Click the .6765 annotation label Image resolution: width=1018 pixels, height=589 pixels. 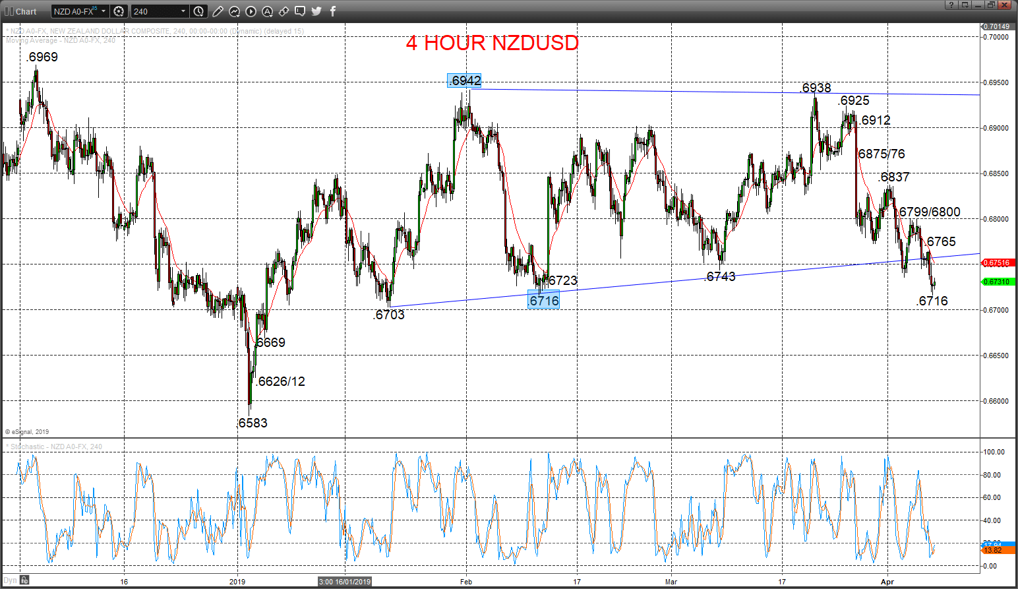941,241
